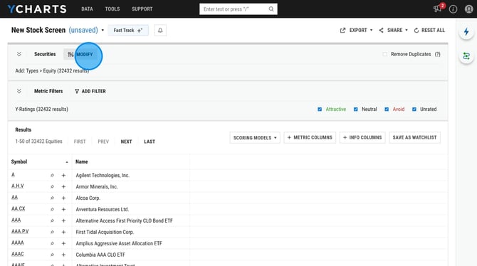This screenshot has width=477, height=266.
Task: Add First Tidal Acquisition with plus icon
Action: coord(63,232)
